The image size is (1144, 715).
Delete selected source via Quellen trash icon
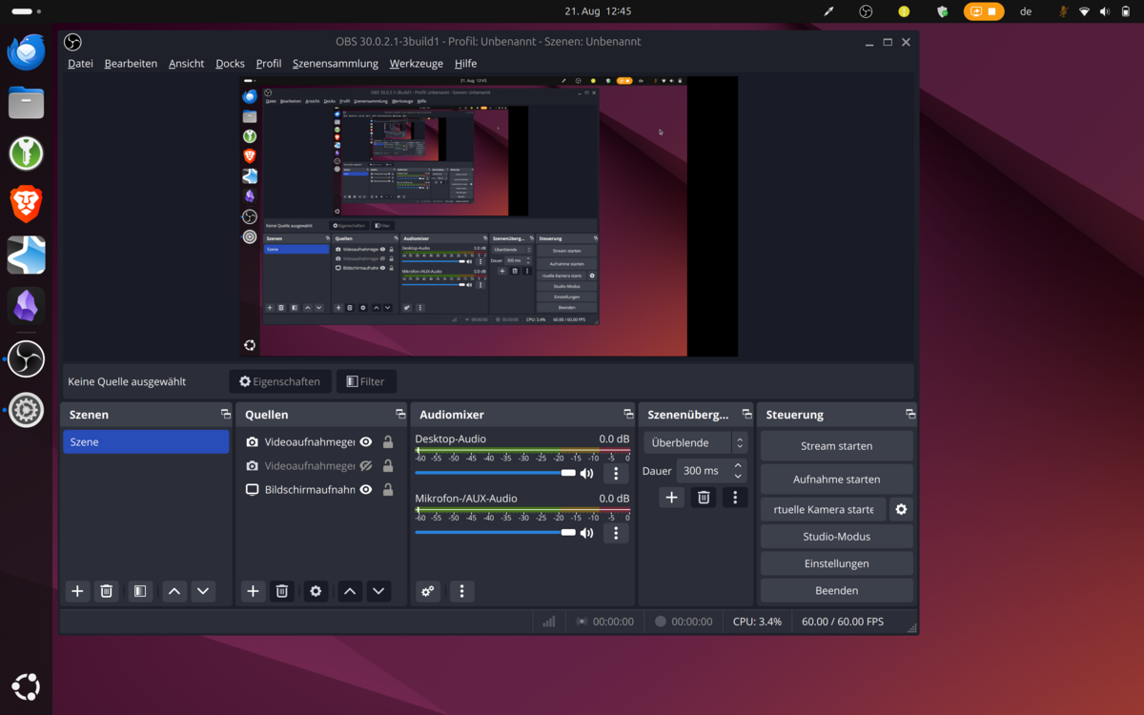282,591
